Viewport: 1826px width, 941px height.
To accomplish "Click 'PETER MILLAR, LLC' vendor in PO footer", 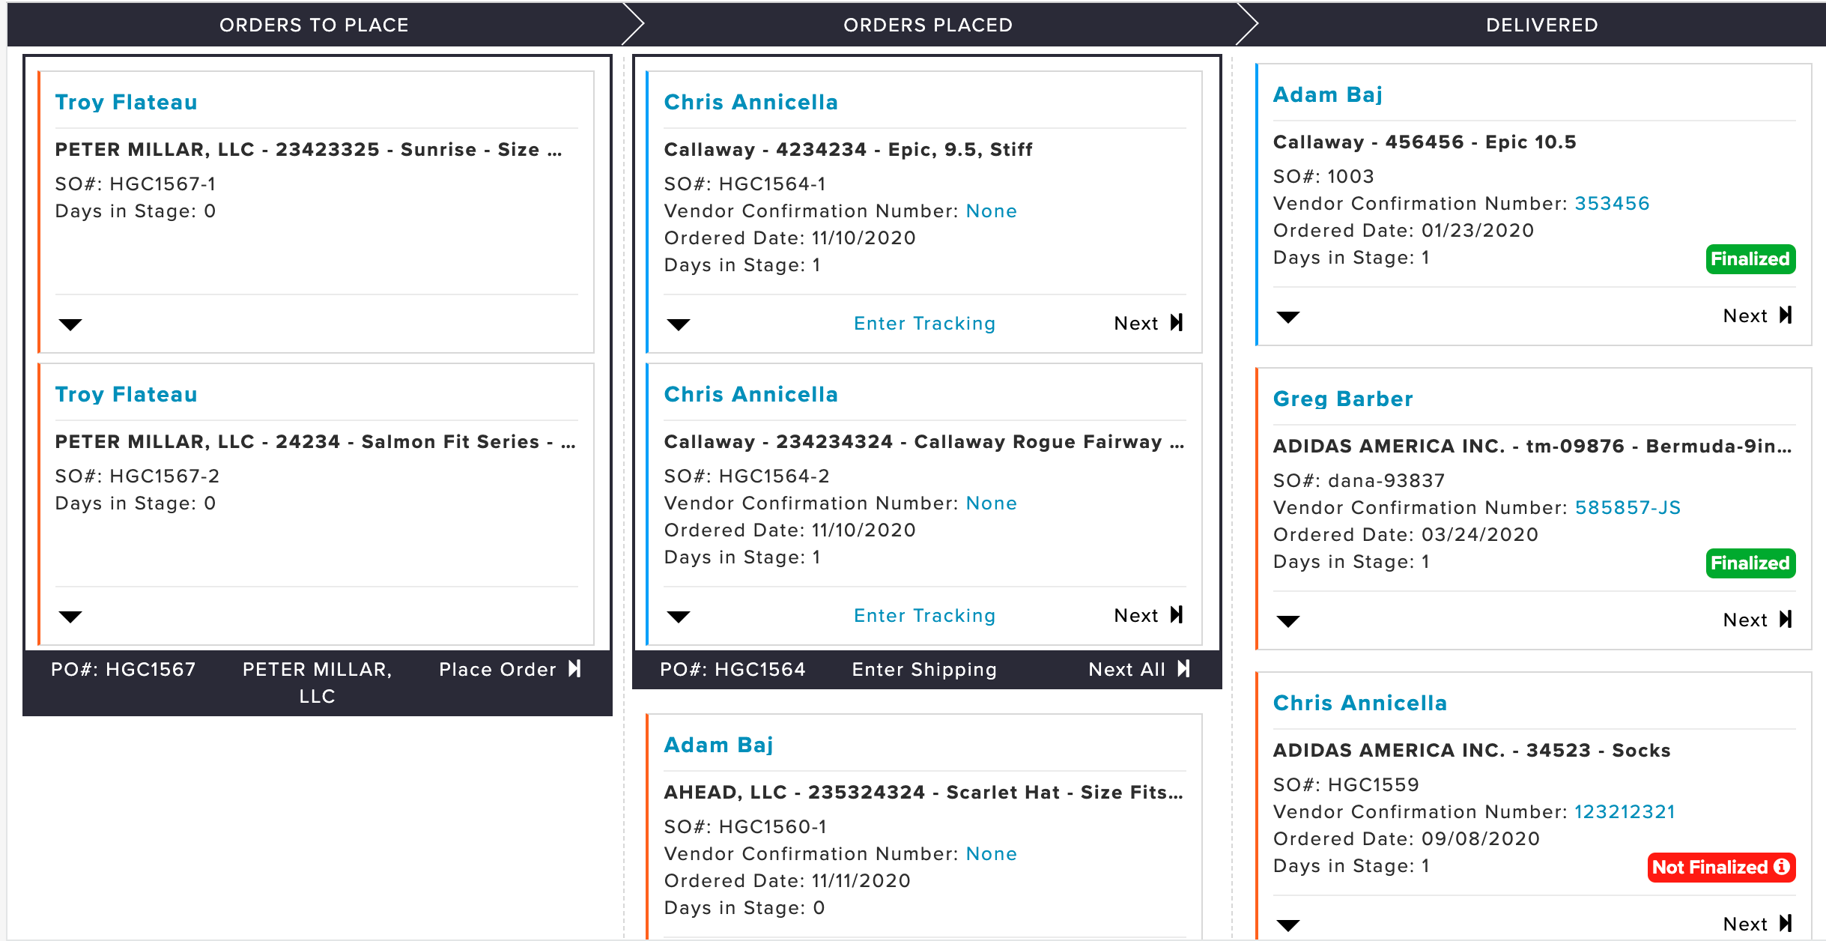I will [318, 683].
